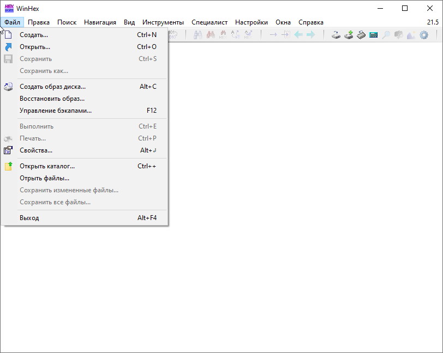Open the Справка menu

[x=311, y=22]
